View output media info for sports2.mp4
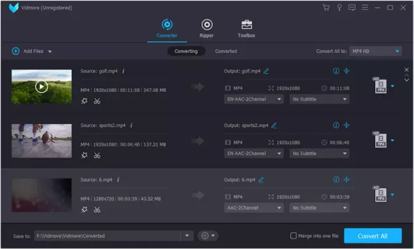This screenshot has width=414, height=249. click(x=336, y=125)
